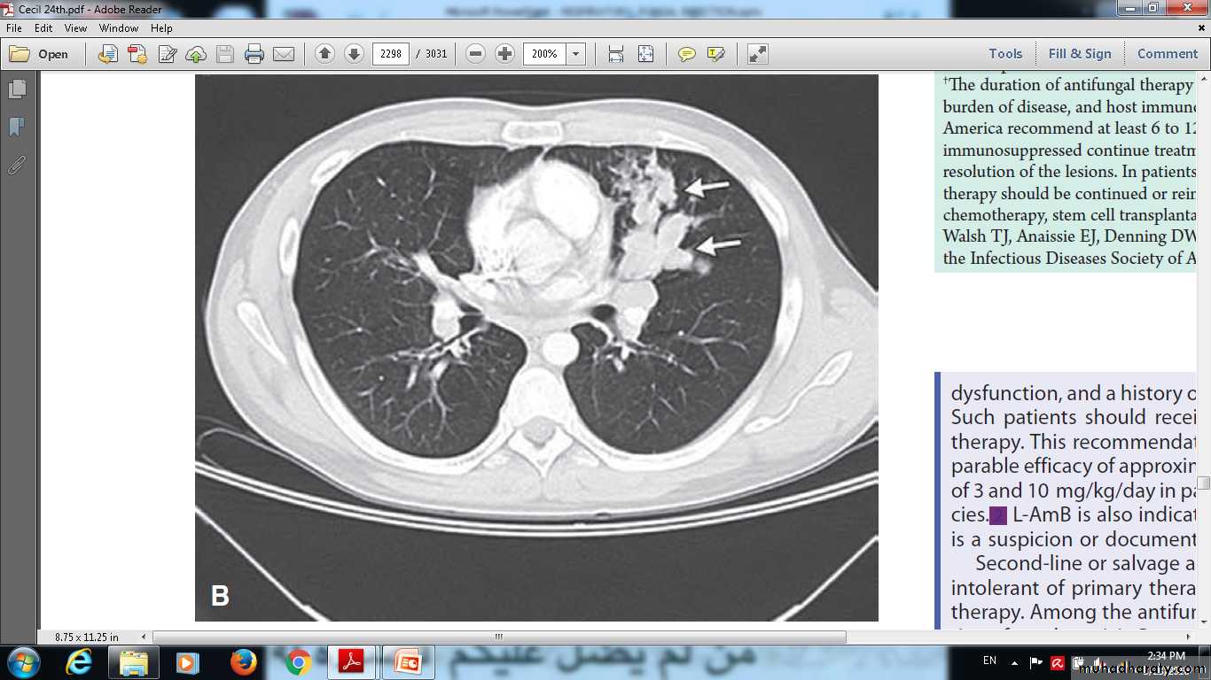
Task: Zoom out using the minus button
Action: tap(475, 54)
